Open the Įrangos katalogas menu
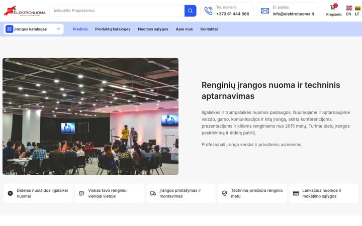Viewport: 362px width, 226px height. tap(34, 29)
